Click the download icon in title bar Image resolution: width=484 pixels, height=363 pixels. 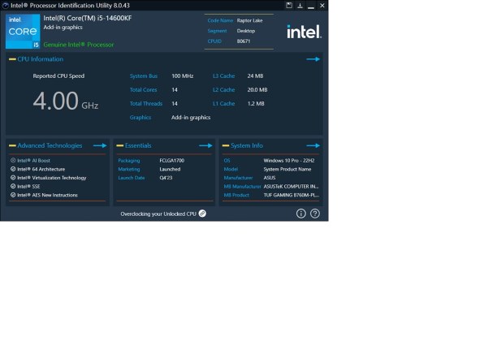(x=300, y=5)
